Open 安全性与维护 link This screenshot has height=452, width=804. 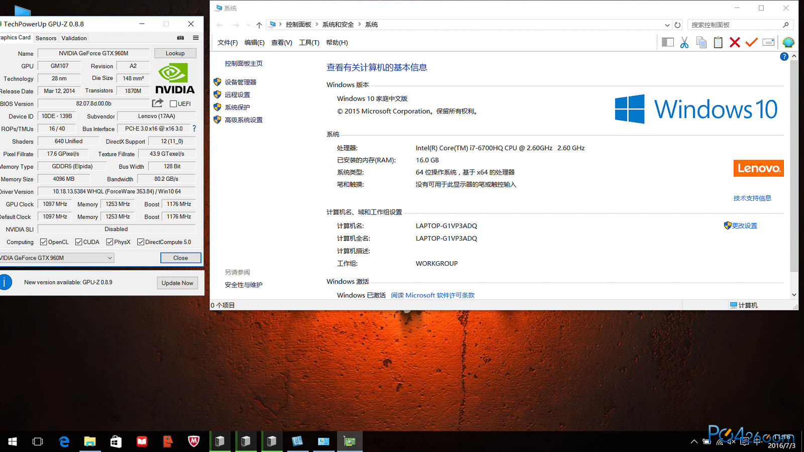point(243,285)
